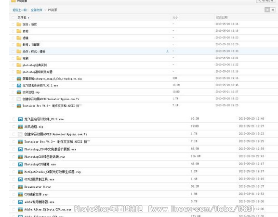Viewport: 278px width, 217px height.
Task: Tick the checkbox for CS6破解文件.rar
Action: point(13,194)
